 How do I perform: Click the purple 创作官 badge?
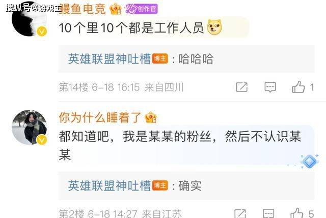[x=142, y=9]
